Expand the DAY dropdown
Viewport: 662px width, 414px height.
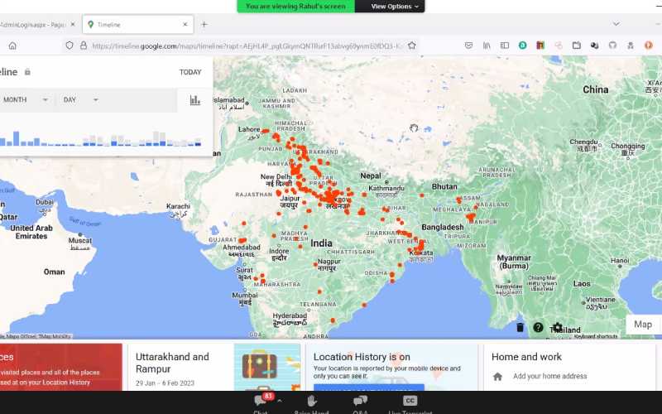click(80, 100)
